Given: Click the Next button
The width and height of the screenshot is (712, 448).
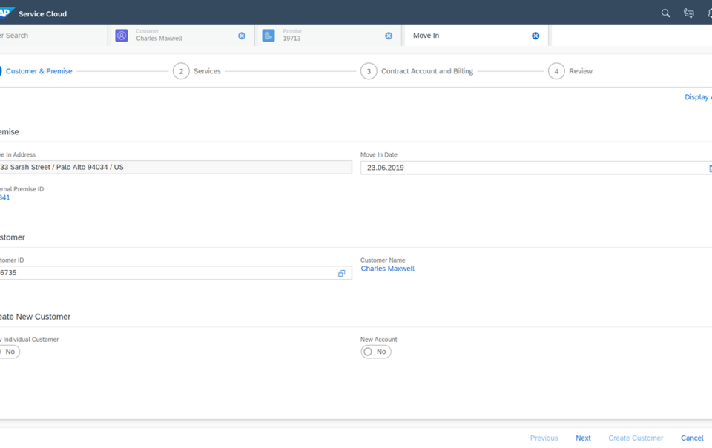Looking at the screenshot, I should (583, 438).
